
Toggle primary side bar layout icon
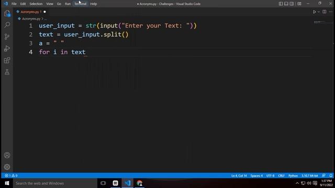pos(281,4)
